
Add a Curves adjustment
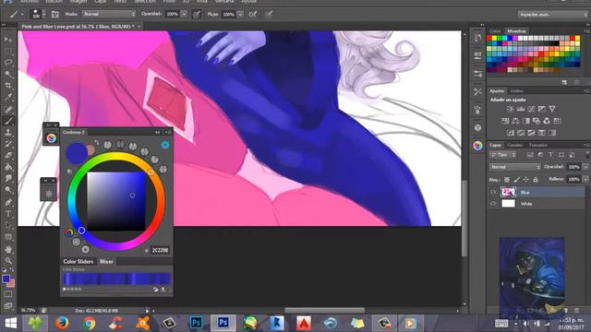tap(531, 109)
